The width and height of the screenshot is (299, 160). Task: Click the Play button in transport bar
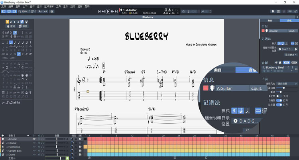tap(108, 12)
